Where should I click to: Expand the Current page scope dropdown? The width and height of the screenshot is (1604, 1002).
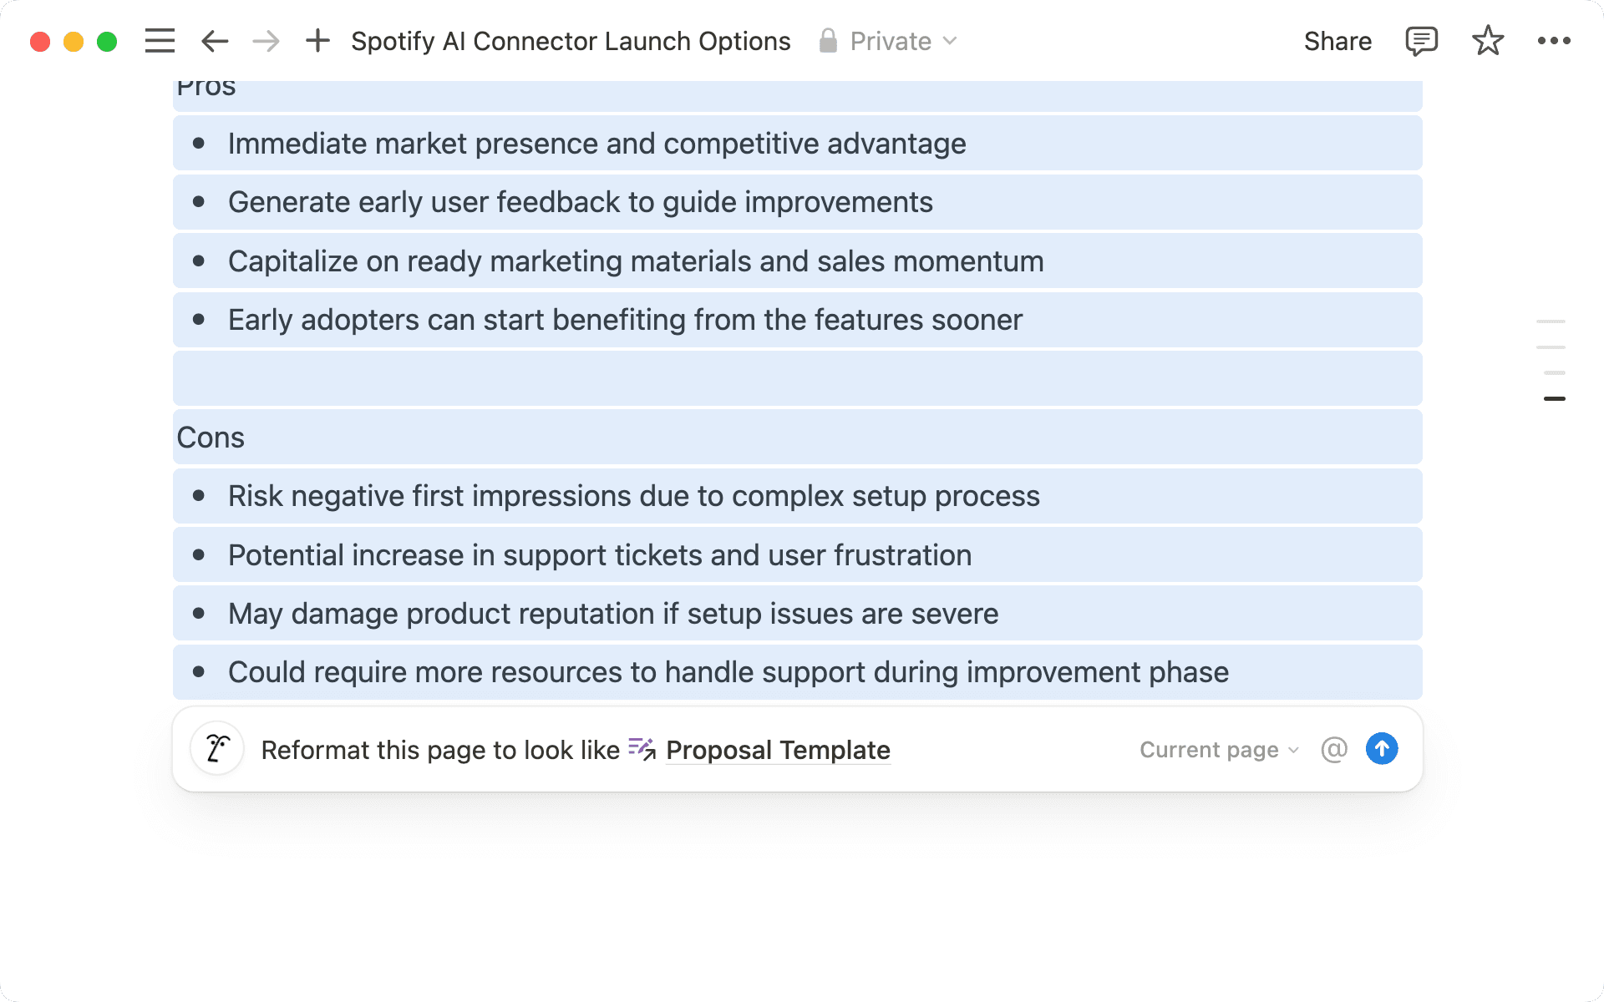click(1219, 750)
